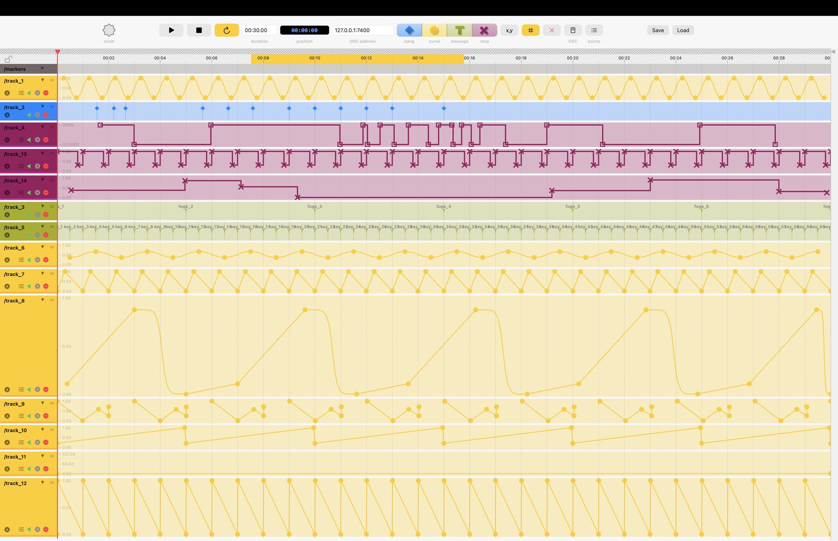Open the points list icon

[594, 30]
